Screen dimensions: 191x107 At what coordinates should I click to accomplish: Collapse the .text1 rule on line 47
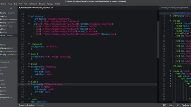pyautogui.click(x=29, y=99)
